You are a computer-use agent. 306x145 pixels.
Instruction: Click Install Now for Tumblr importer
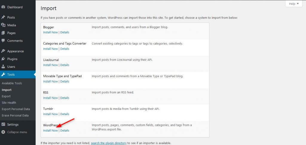tap(51, 114)
